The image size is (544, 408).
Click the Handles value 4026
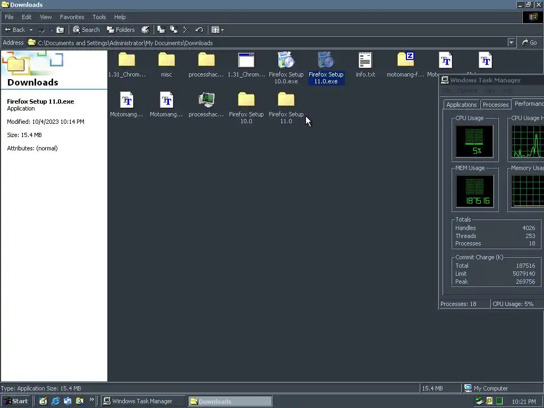529,228
